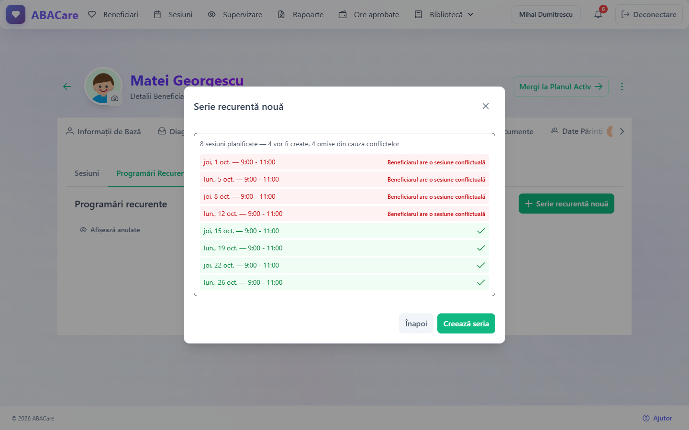Image resolution: width=689 pixels, height=430 pixels.
Task: Click the Deconectare button
Action: (649, 14)
